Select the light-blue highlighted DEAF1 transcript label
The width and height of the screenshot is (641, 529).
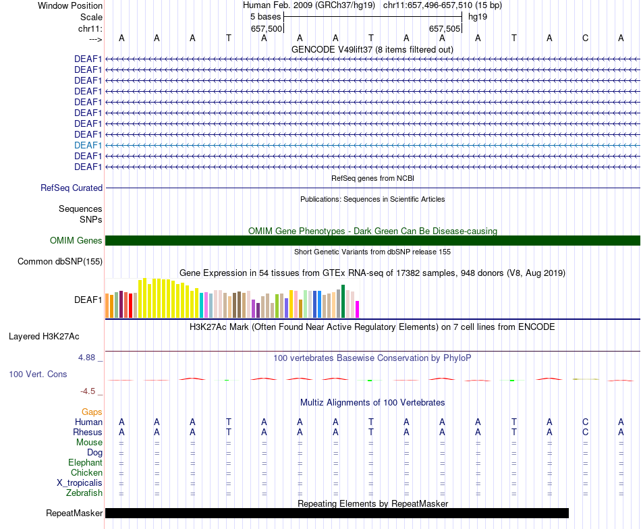click(x=88, y=145)
